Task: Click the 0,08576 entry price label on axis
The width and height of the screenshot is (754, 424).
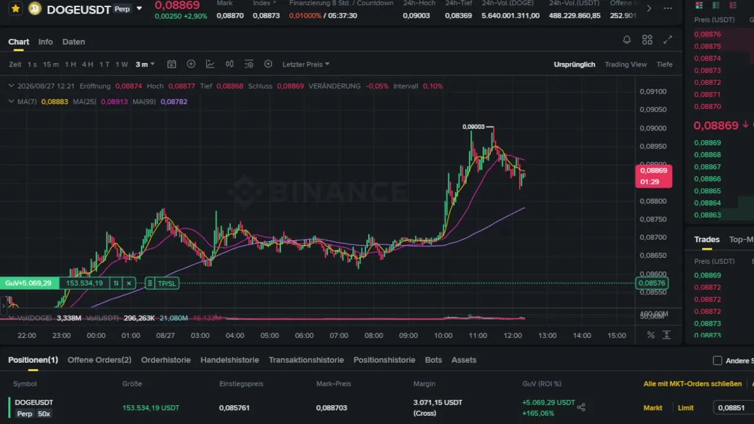Action: (x=652, y=283)
